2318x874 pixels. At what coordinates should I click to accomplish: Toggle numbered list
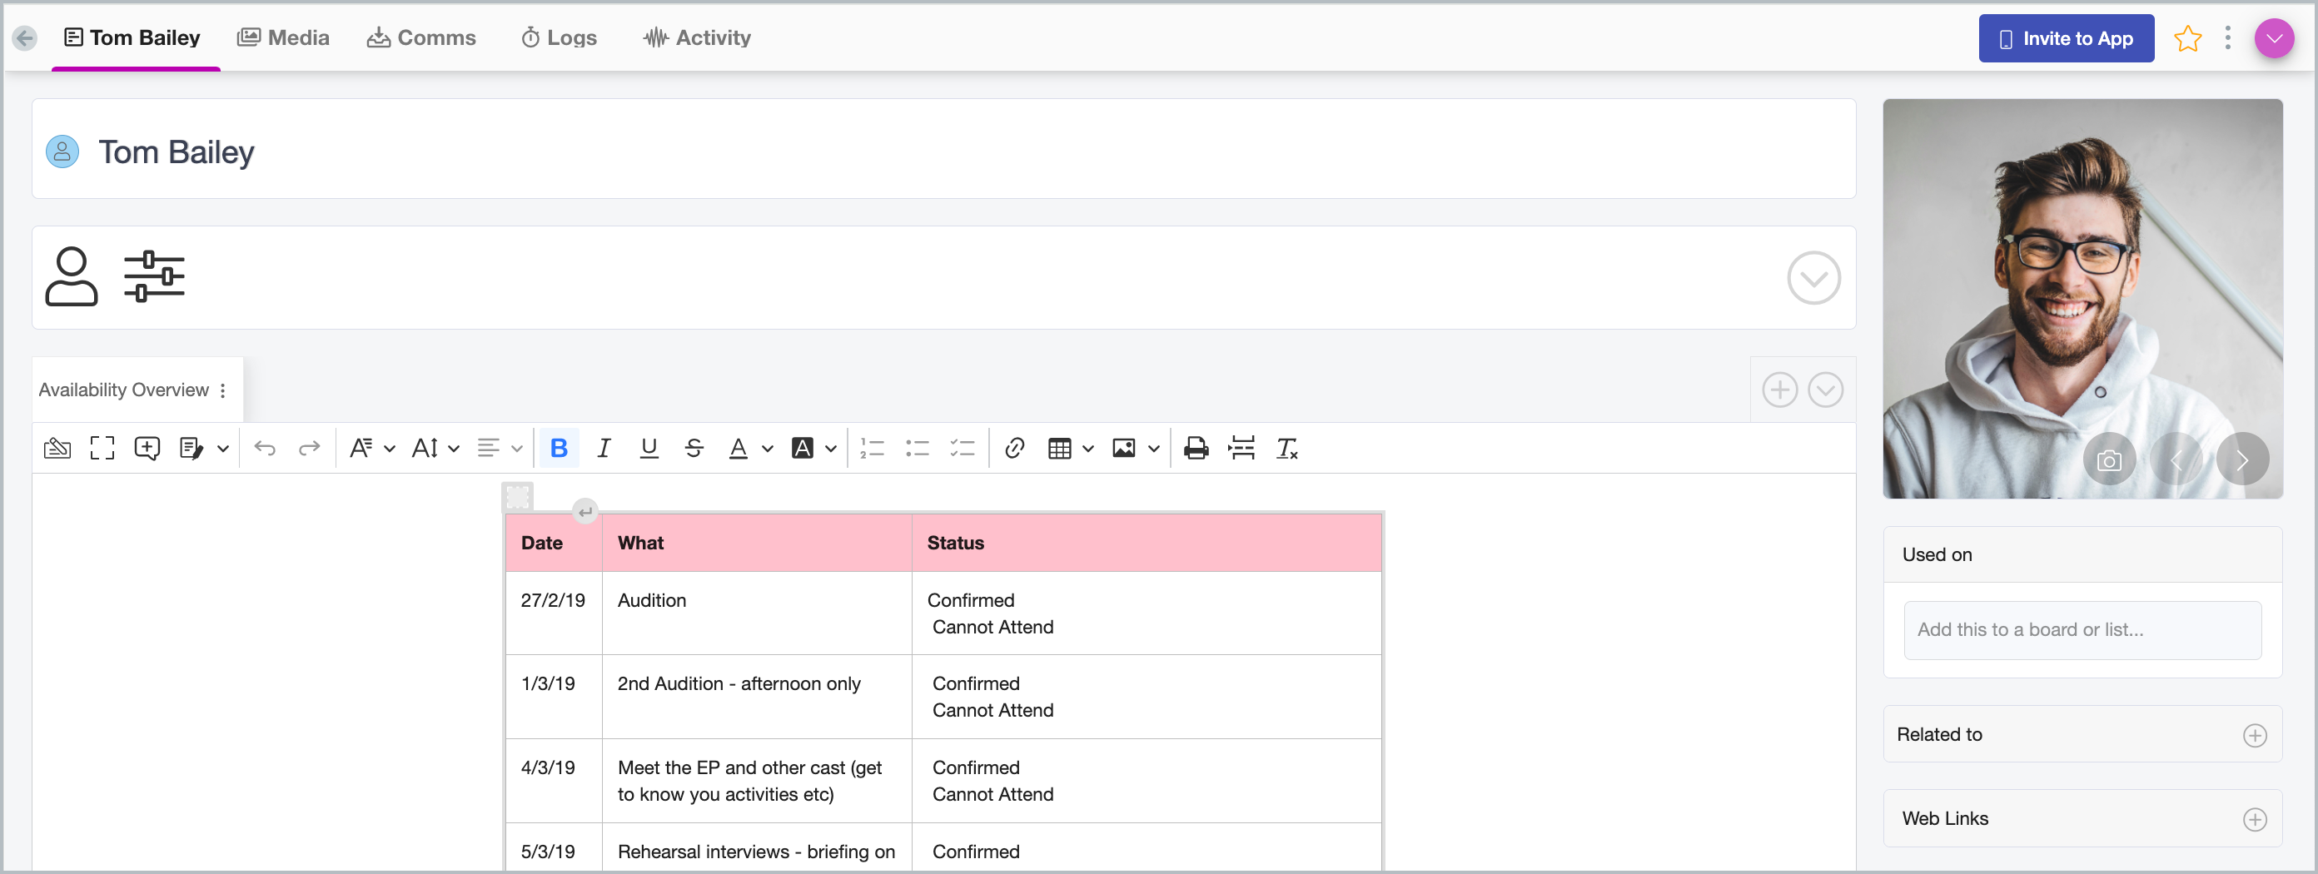click(872, 448)
